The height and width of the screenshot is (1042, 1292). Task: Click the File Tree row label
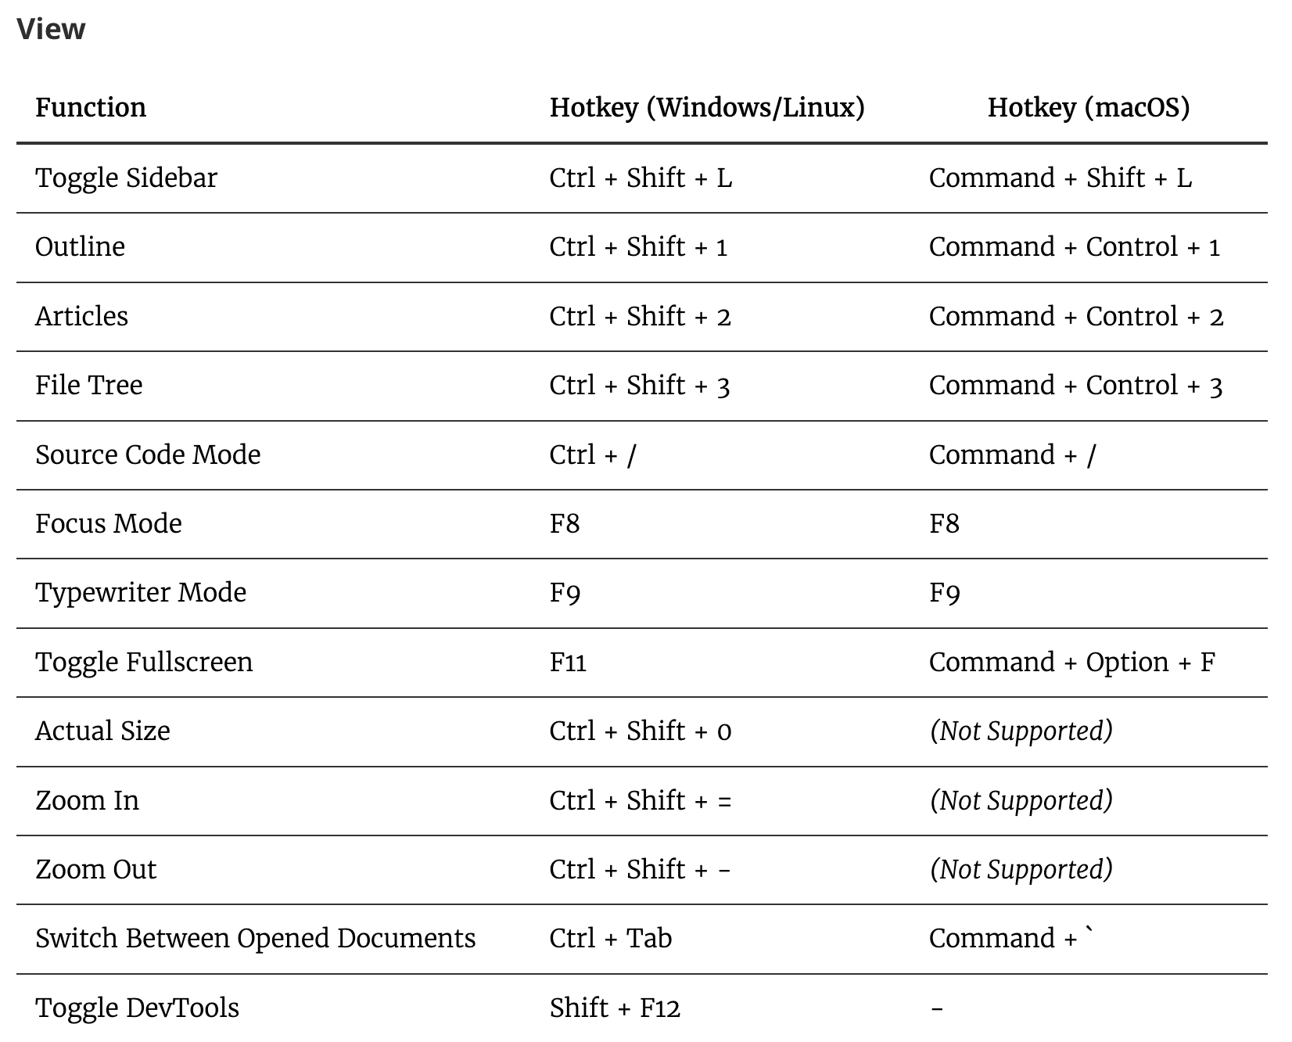tap(89, 385)
